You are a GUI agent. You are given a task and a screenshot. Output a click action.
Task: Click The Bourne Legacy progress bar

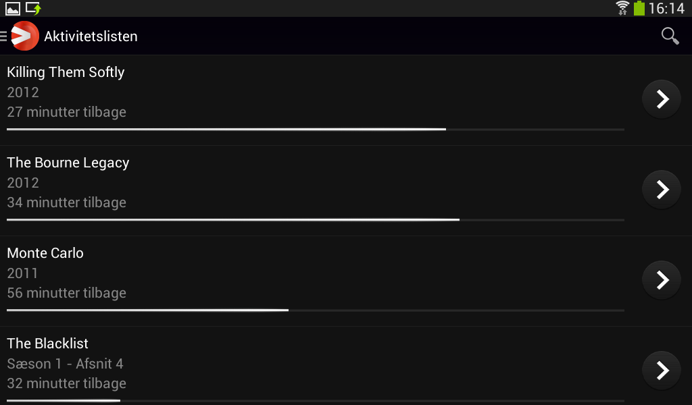click(315, 219)
